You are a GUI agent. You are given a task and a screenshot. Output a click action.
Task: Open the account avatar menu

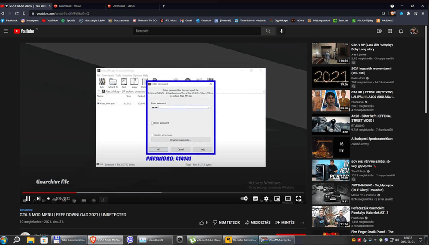click(414, 31)
